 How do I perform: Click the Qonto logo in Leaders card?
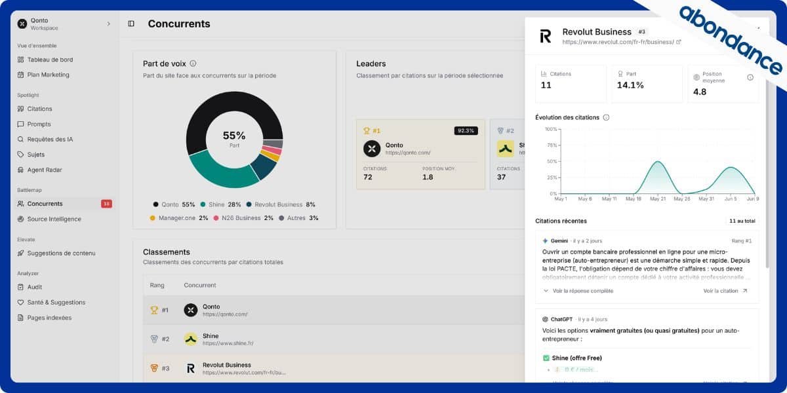pyautogui.click(x=372, y=149)
